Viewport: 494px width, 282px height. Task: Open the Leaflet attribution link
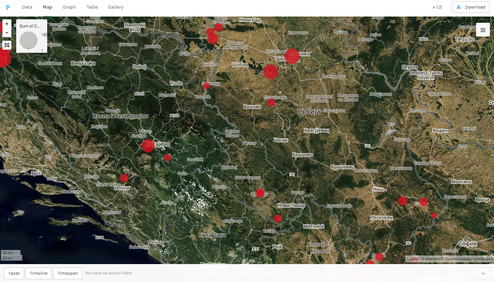point(413,259)
